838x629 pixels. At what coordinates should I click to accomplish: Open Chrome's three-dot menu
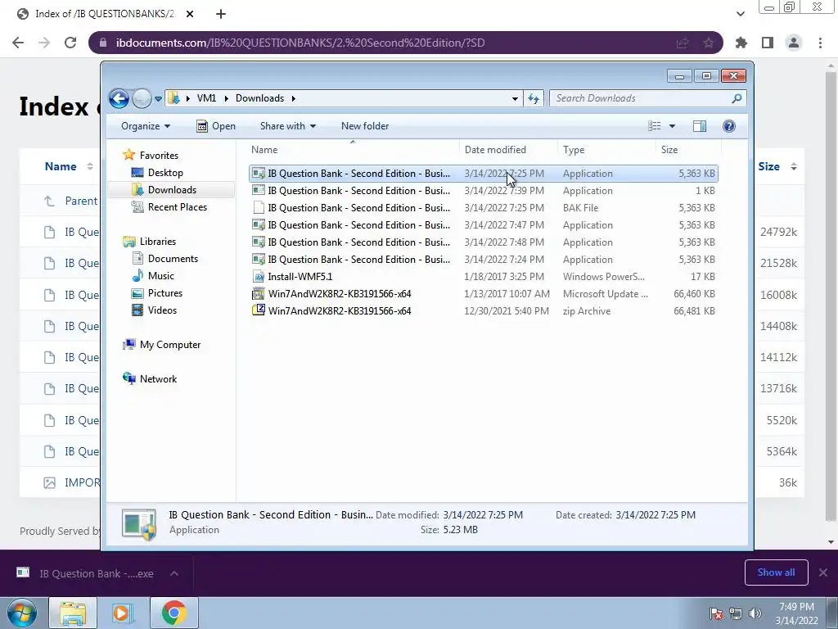820,43
